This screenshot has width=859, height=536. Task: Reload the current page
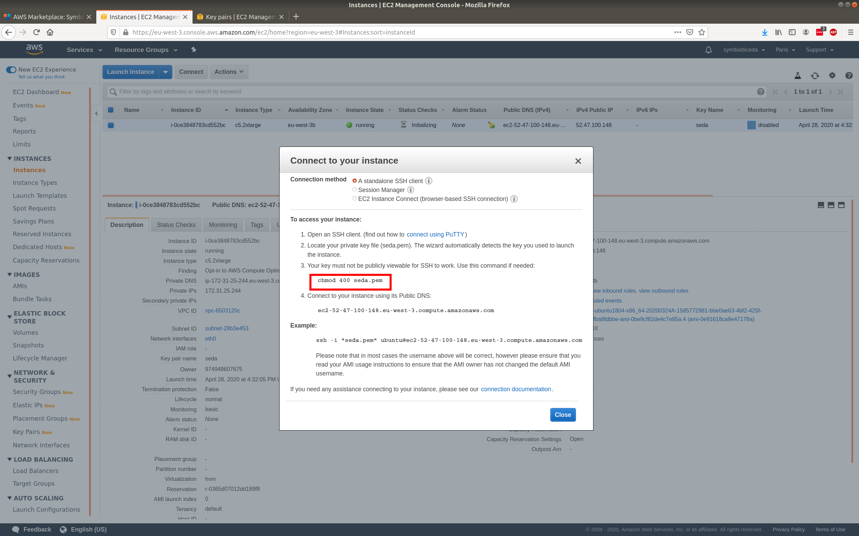tap(37, 32)
